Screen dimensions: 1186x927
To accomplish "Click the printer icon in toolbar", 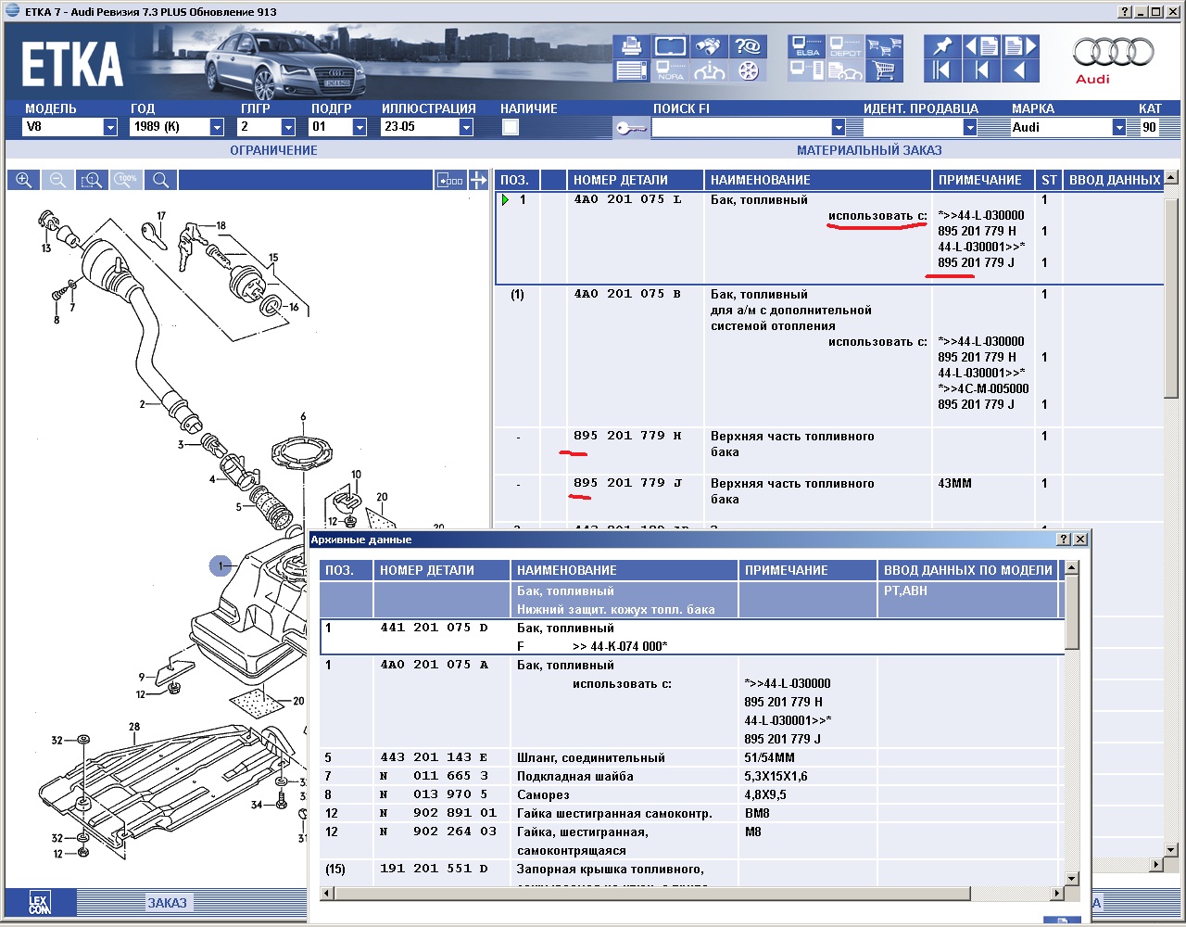I will click(631, 45).
